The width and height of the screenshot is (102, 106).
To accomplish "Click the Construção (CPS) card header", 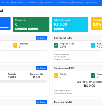I will click(77, 38).
